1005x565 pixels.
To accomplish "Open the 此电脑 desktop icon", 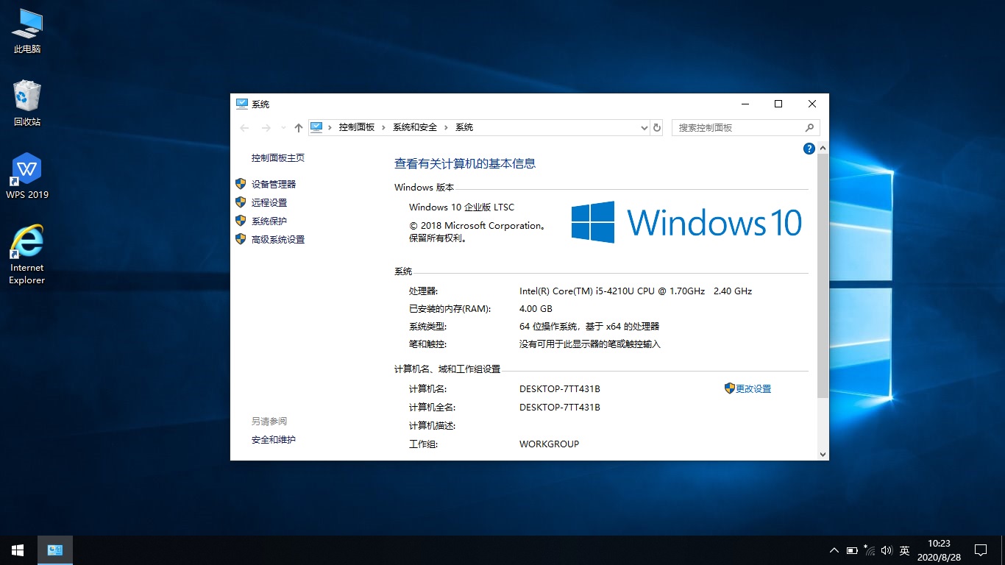I will tap(27, 32).
